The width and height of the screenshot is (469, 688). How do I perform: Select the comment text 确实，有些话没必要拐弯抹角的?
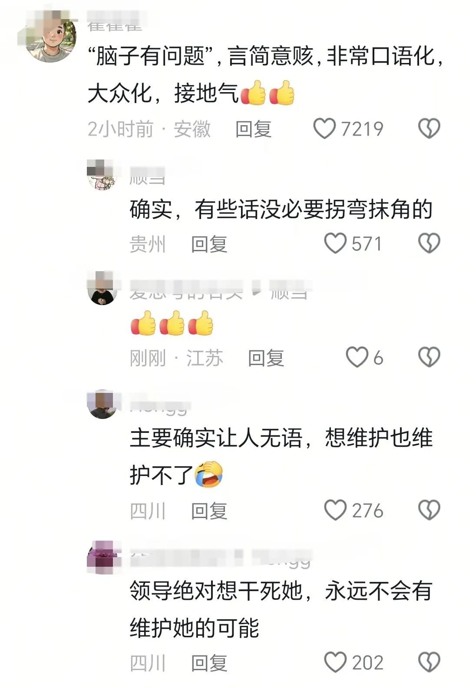pyautogui.click(x=281, y=209)
